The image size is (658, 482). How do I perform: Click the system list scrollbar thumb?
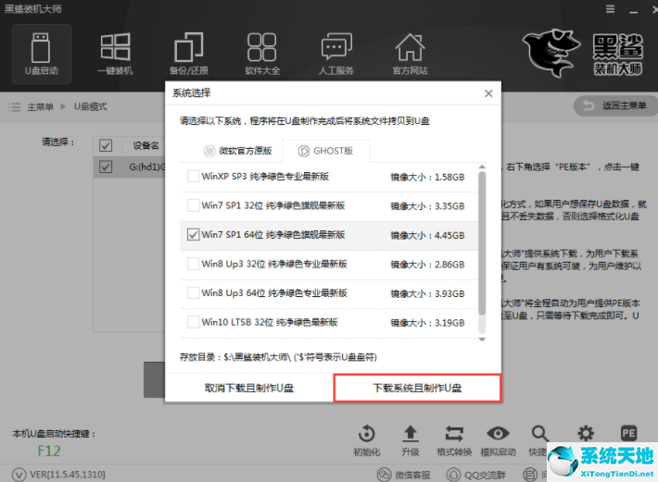click(x=482, y=243)
